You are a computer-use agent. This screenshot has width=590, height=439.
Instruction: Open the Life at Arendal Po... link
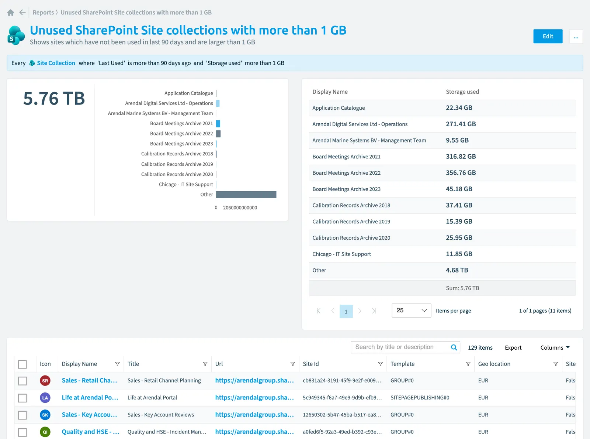[90, 398]
